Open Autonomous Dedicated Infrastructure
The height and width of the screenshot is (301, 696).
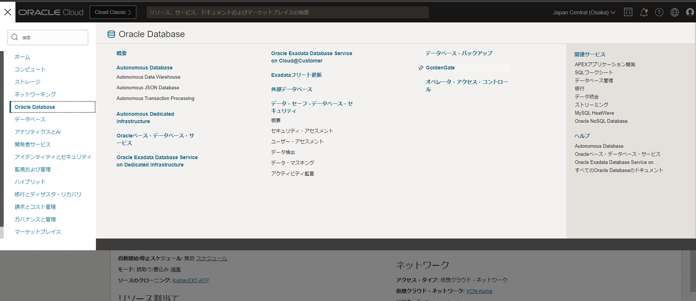point(145,118)
